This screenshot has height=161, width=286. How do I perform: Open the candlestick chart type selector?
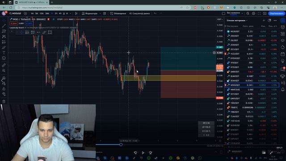click(76, 13)
